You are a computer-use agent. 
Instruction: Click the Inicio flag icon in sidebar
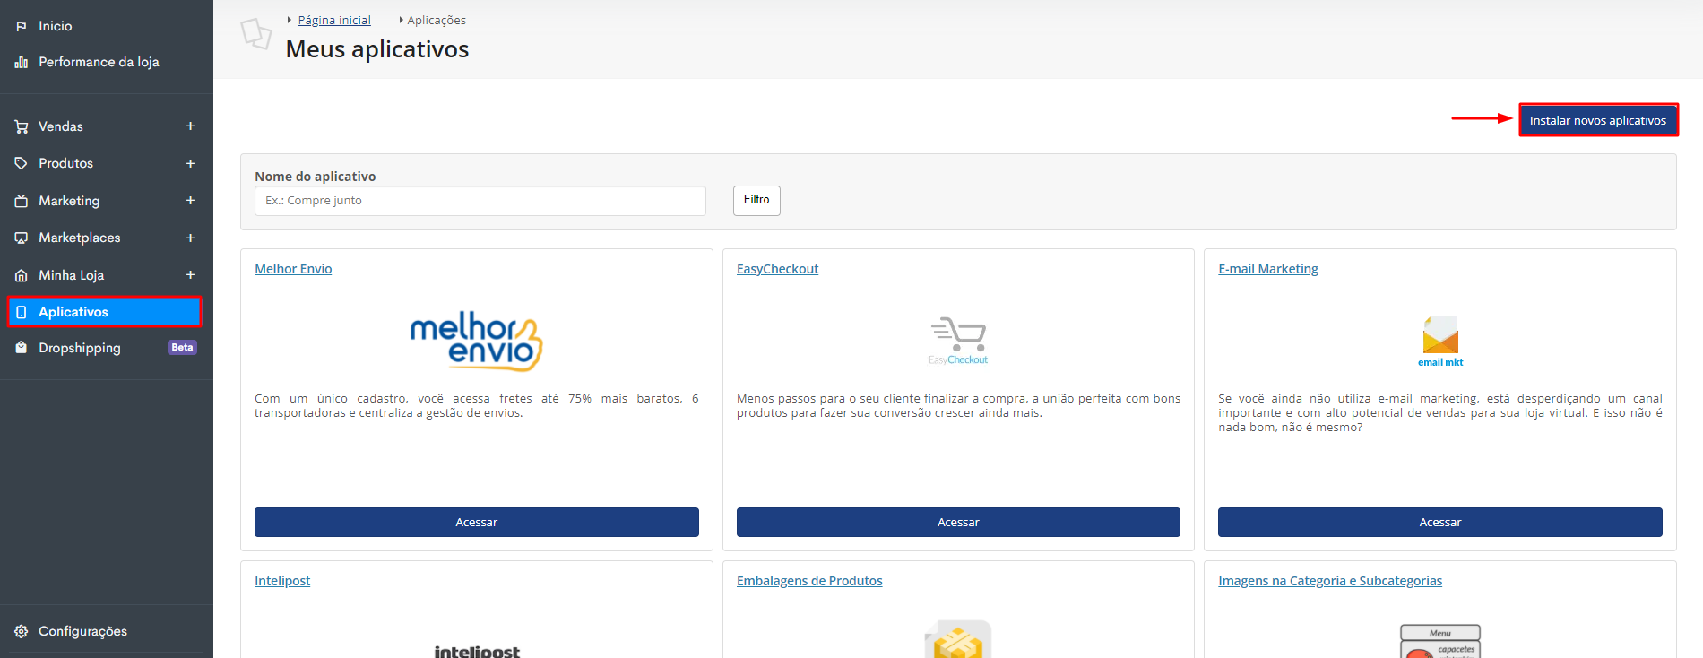[x=22, y=26]
